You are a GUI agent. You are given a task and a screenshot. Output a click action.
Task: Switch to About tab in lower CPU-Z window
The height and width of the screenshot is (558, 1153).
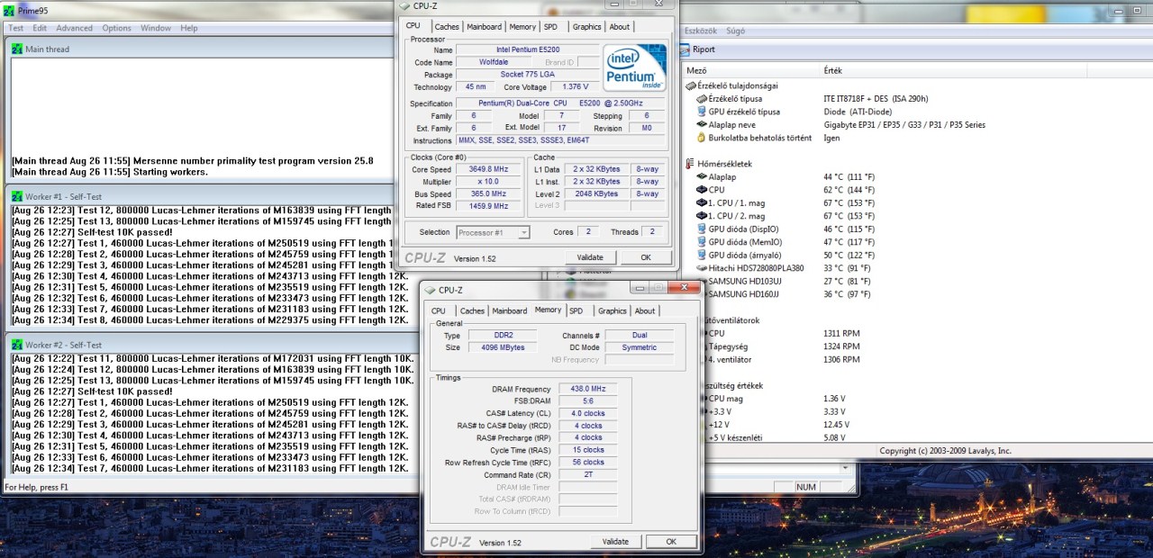[645, 311]
